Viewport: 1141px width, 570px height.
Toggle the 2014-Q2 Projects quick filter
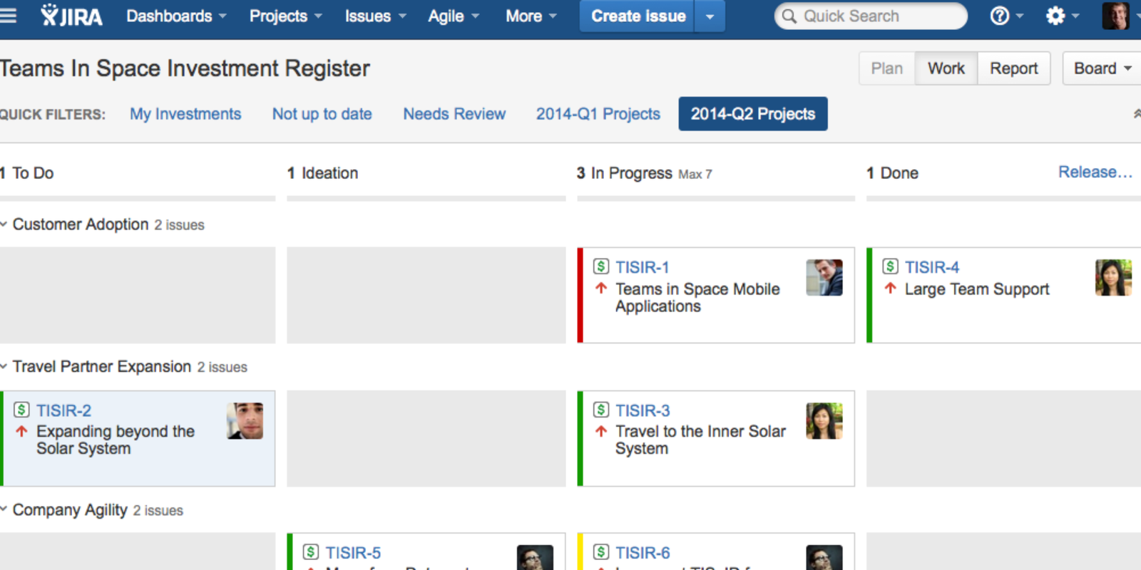coord(752,114)
